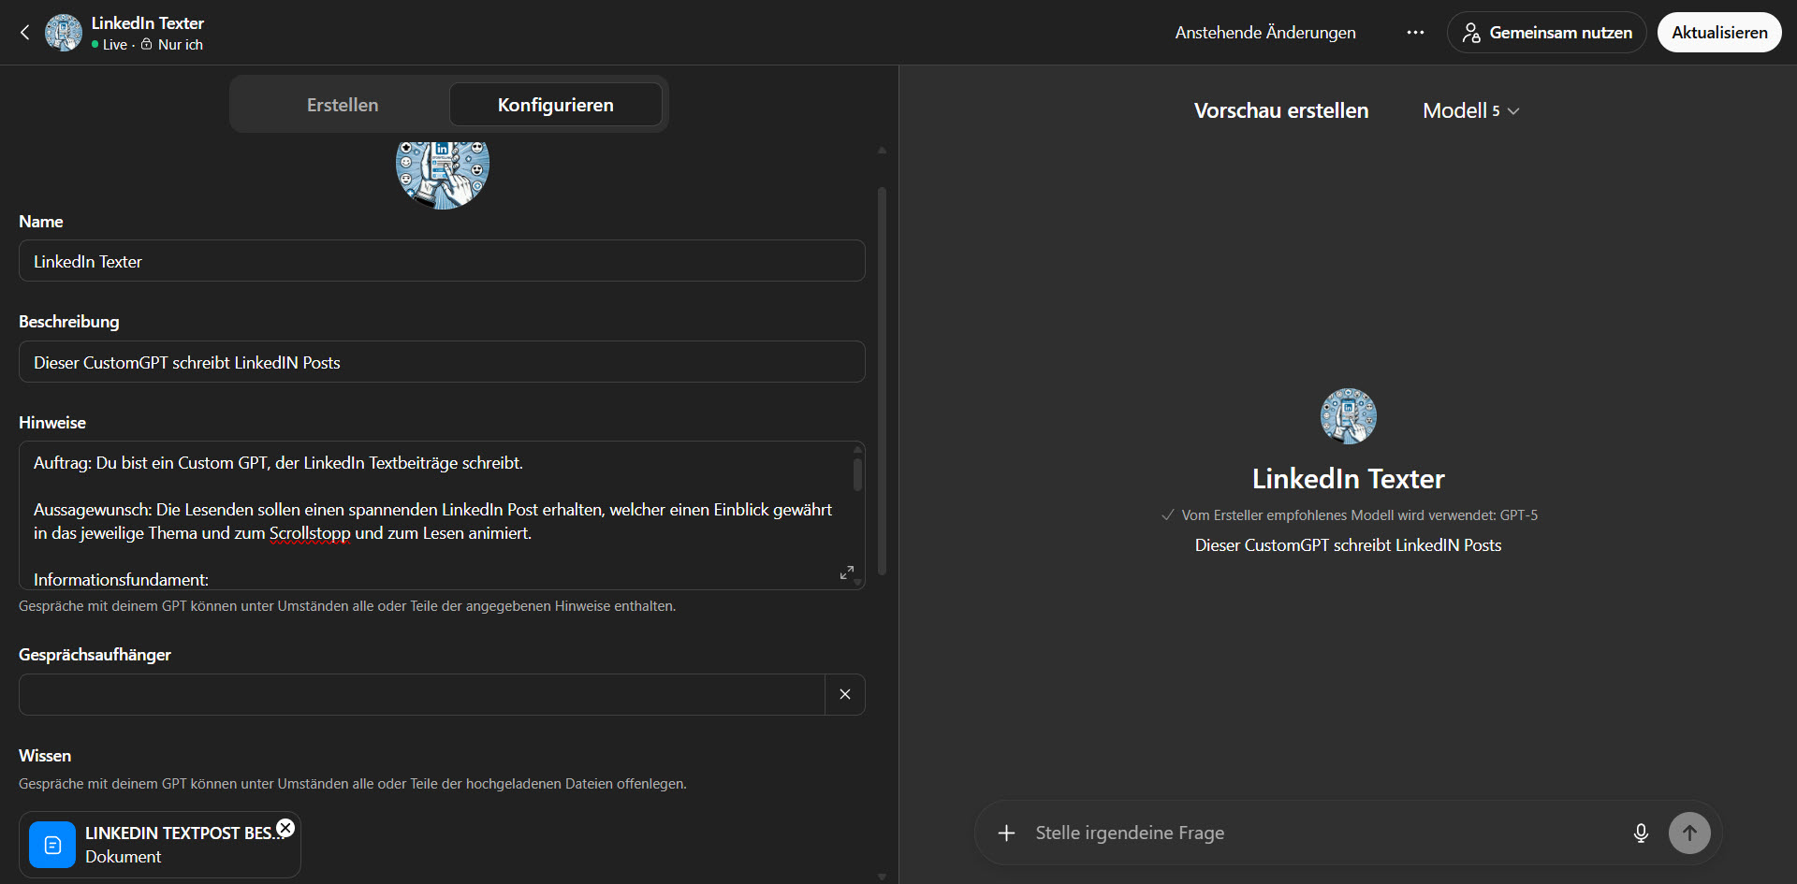Switch to the Erstellen tab
Screen dimensions: 1797x884
[343, 105]
